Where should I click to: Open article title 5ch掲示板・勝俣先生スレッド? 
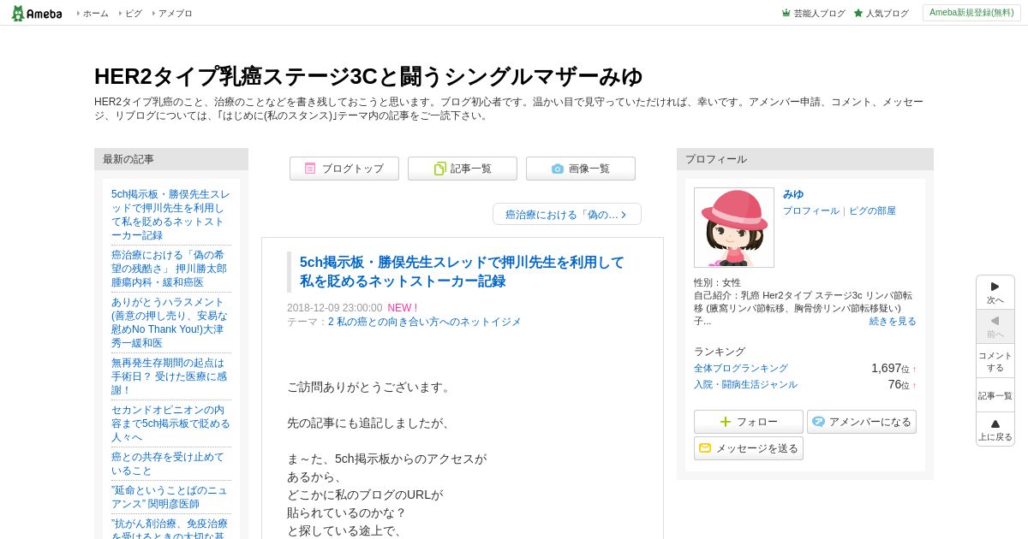462,272
